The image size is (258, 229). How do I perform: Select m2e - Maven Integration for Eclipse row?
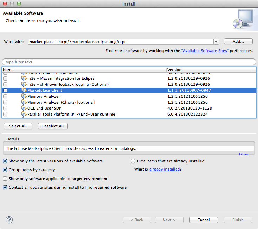(x=129, y=78)
